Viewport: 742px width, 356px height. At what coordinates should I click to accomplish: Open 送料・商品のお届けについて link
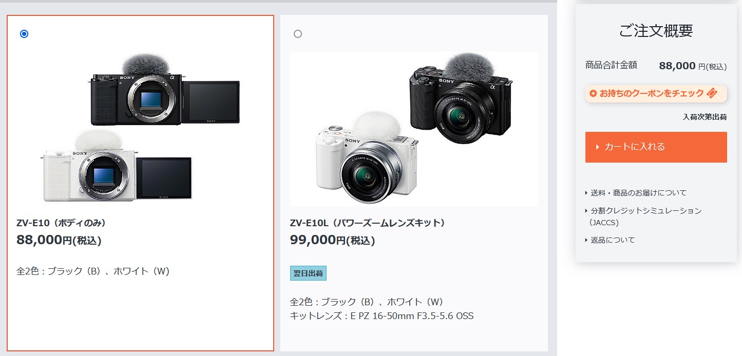638,193
